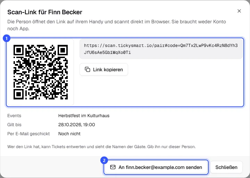The width and height of the screenshot is (250, 178).
Task: Click the envelope icon on send button
Action: [113, 167]
